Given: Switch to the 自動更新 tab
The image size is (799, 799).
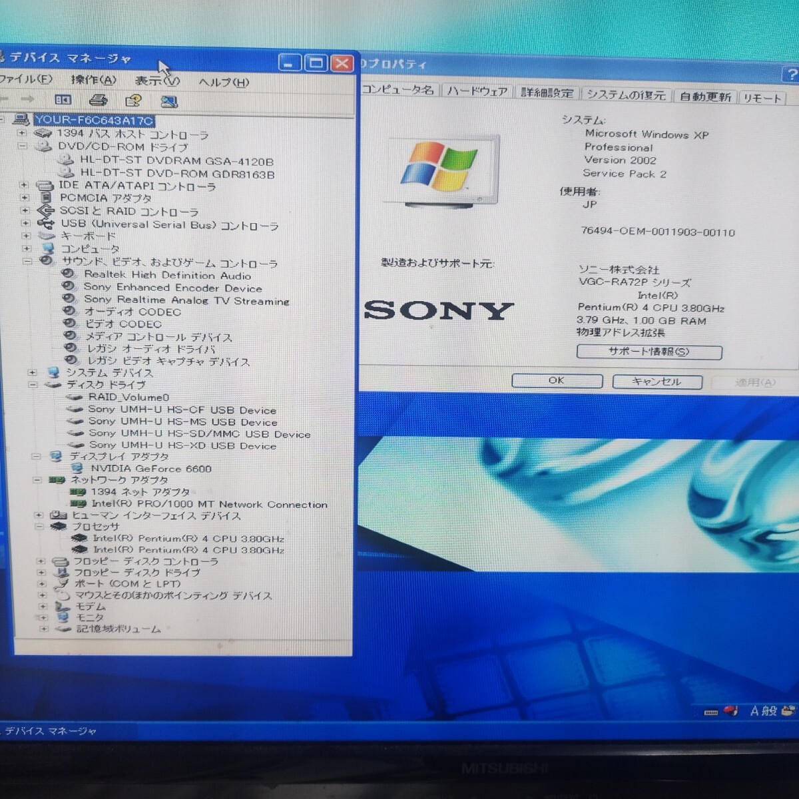Looking at the screenshot, I should 705,97.
